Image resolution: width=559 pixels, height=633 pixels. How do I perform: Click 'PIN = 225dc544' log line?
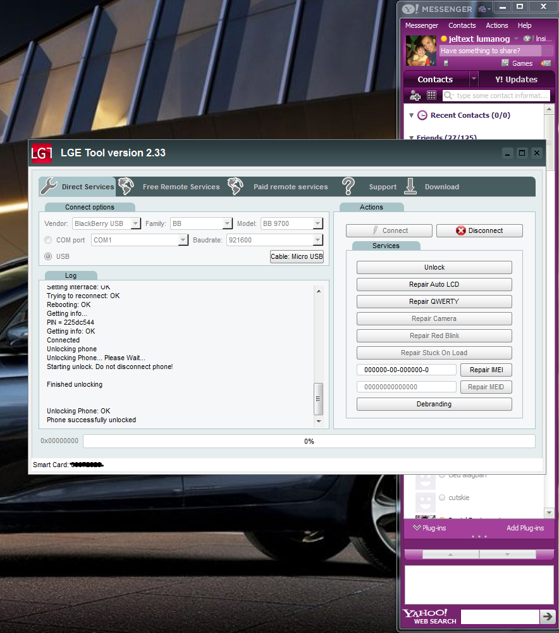click(71, 322)
